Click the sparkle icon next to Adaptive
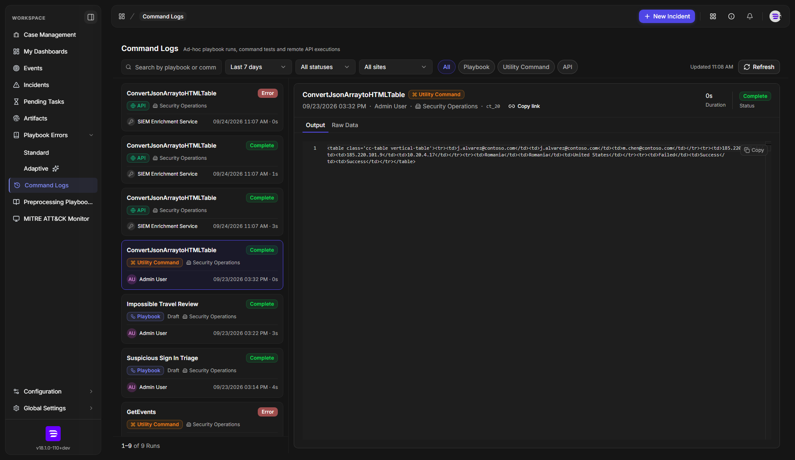Image resolution: width=795 pixels, height=460 pixels. click(56, 169)
